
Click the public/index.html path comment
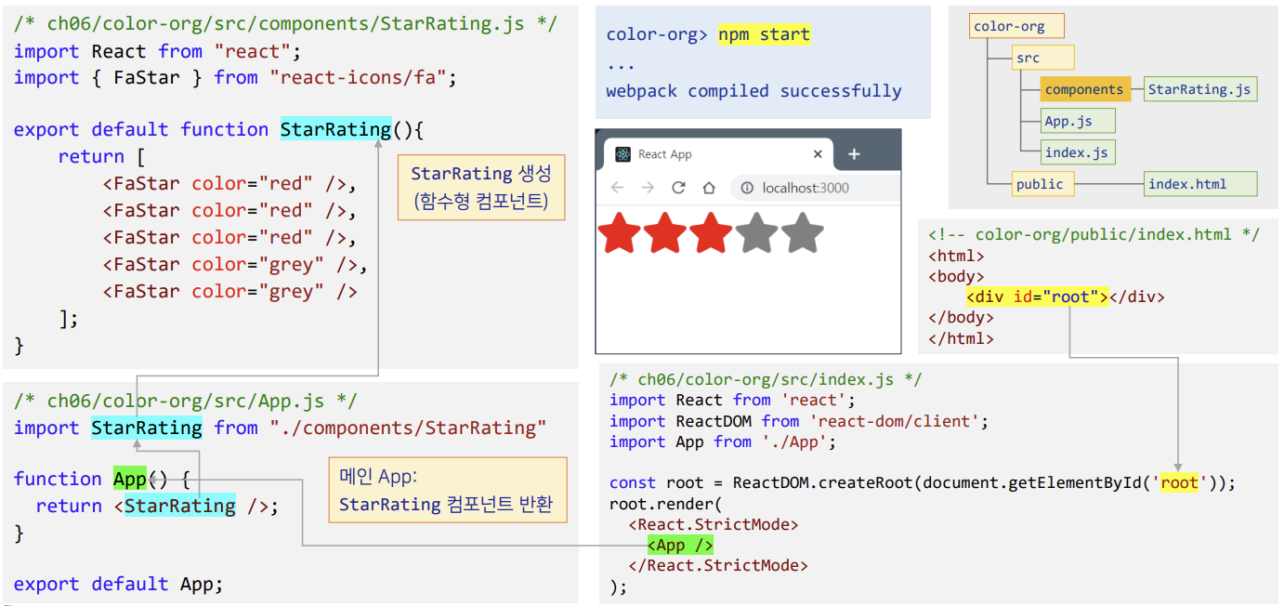(x=1094, y=235)
